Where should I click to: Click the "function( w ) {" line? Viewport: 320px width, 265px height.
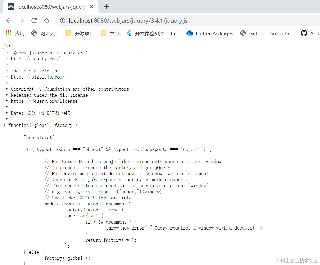[x=84, y=216]
